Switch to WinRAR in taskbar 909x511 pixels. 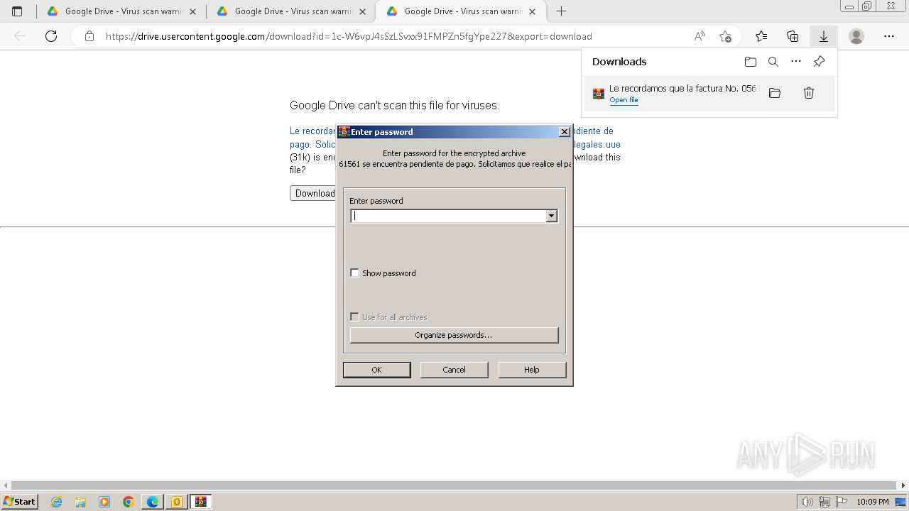(x=201, y=502)
